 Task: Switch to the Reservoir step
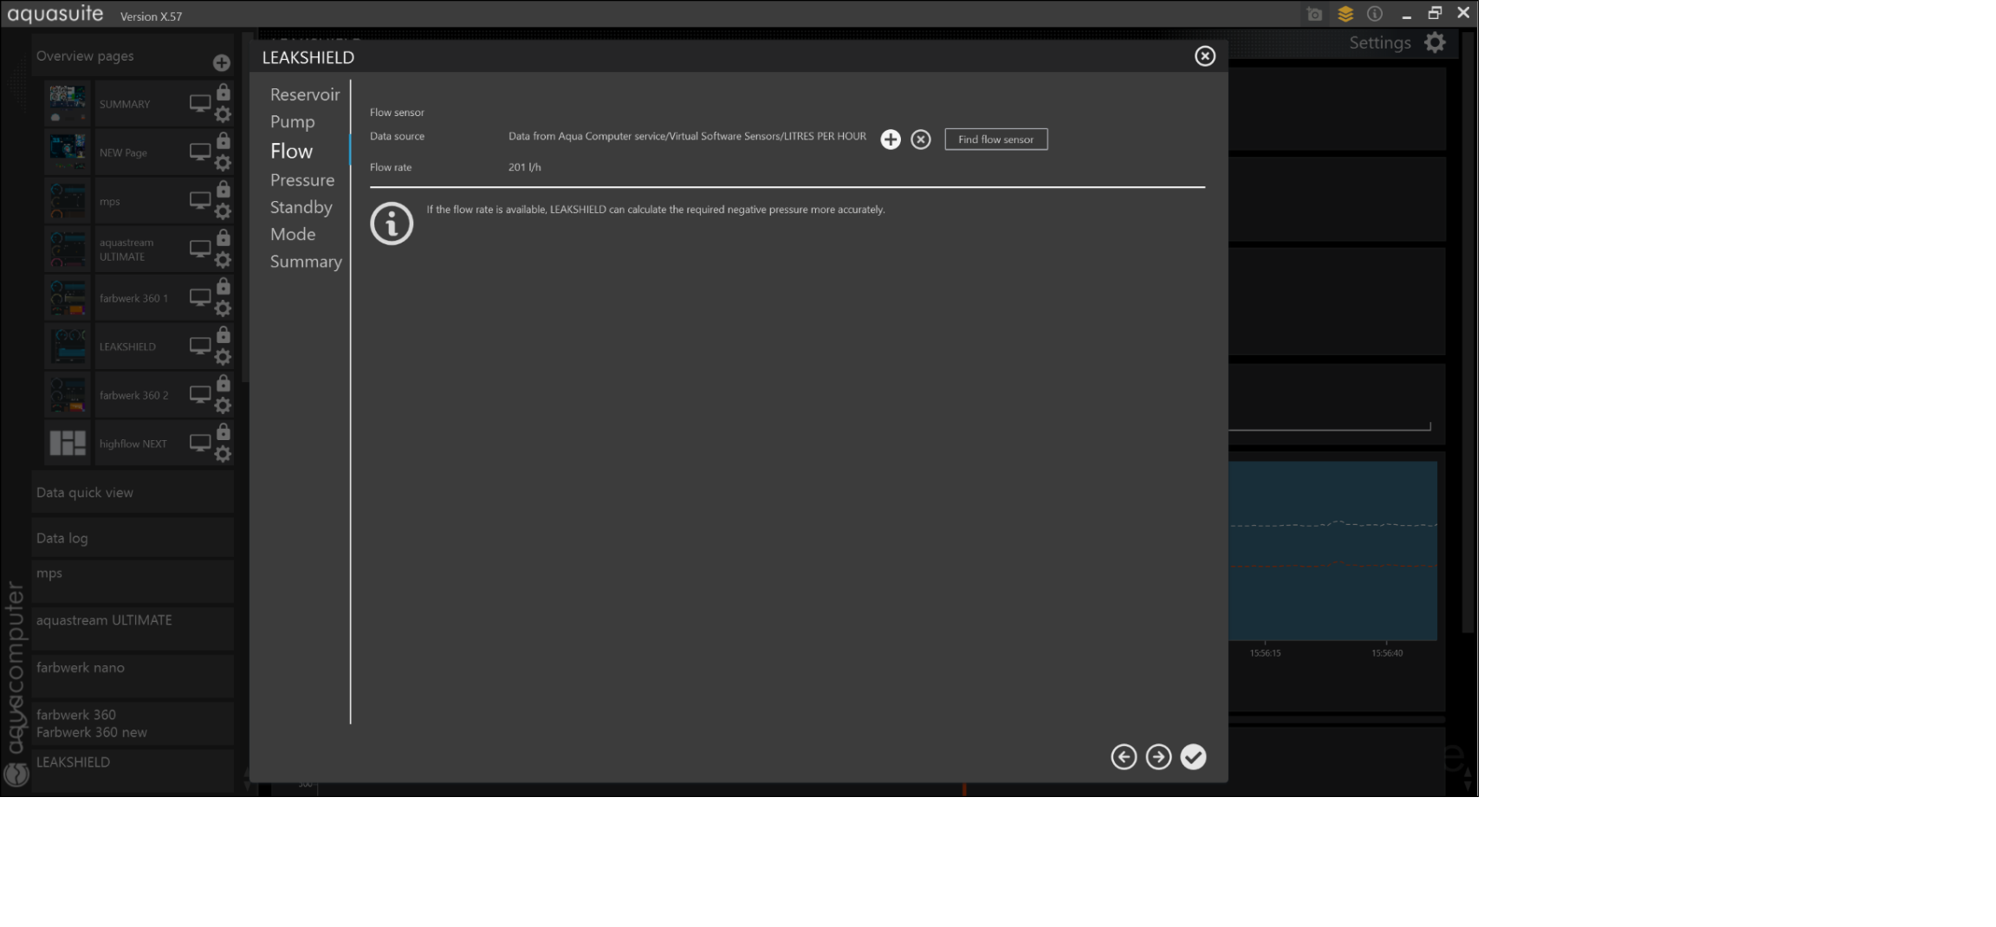pos(305,94)
